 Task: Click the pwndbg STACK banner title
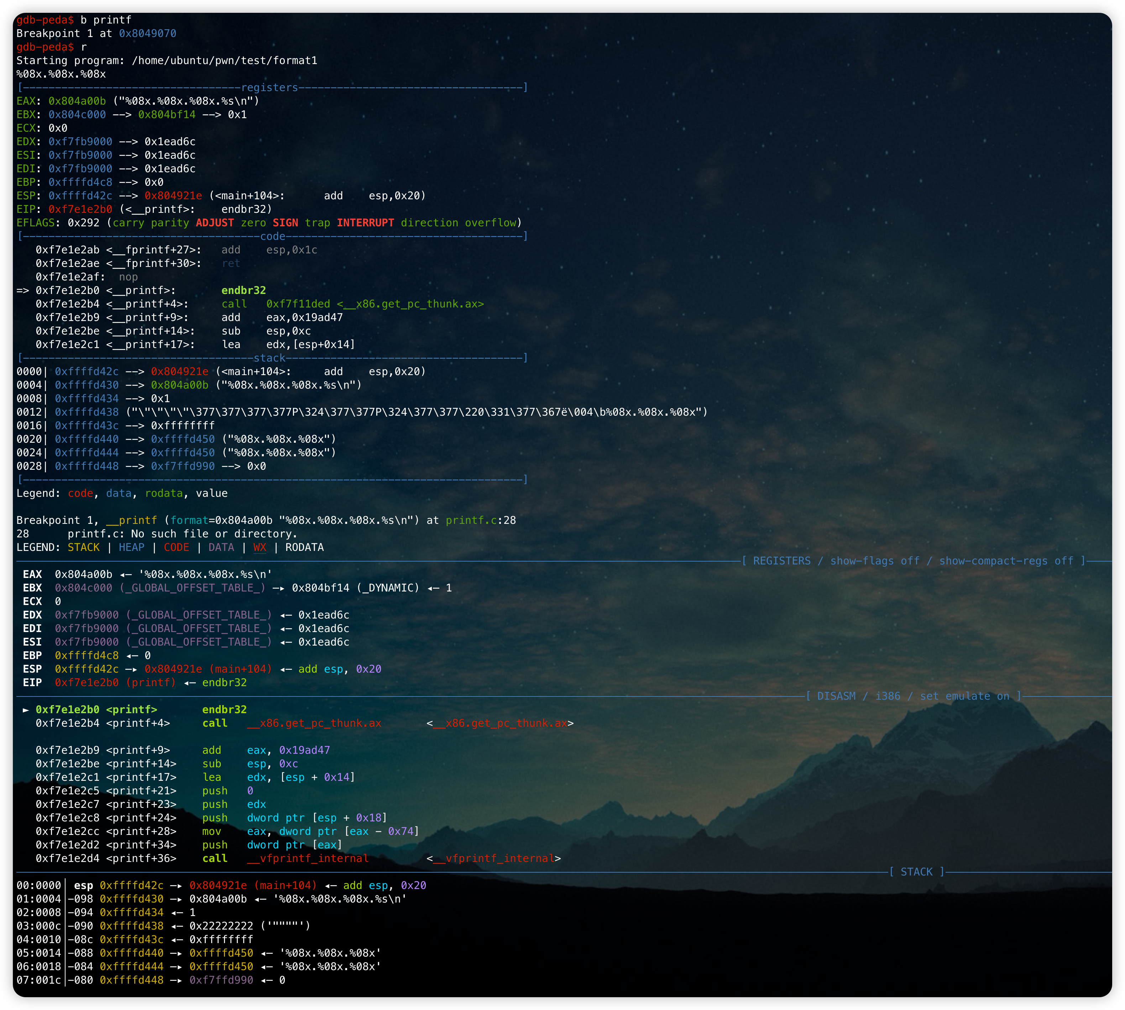pyautogui.click(x=917, y=872)
